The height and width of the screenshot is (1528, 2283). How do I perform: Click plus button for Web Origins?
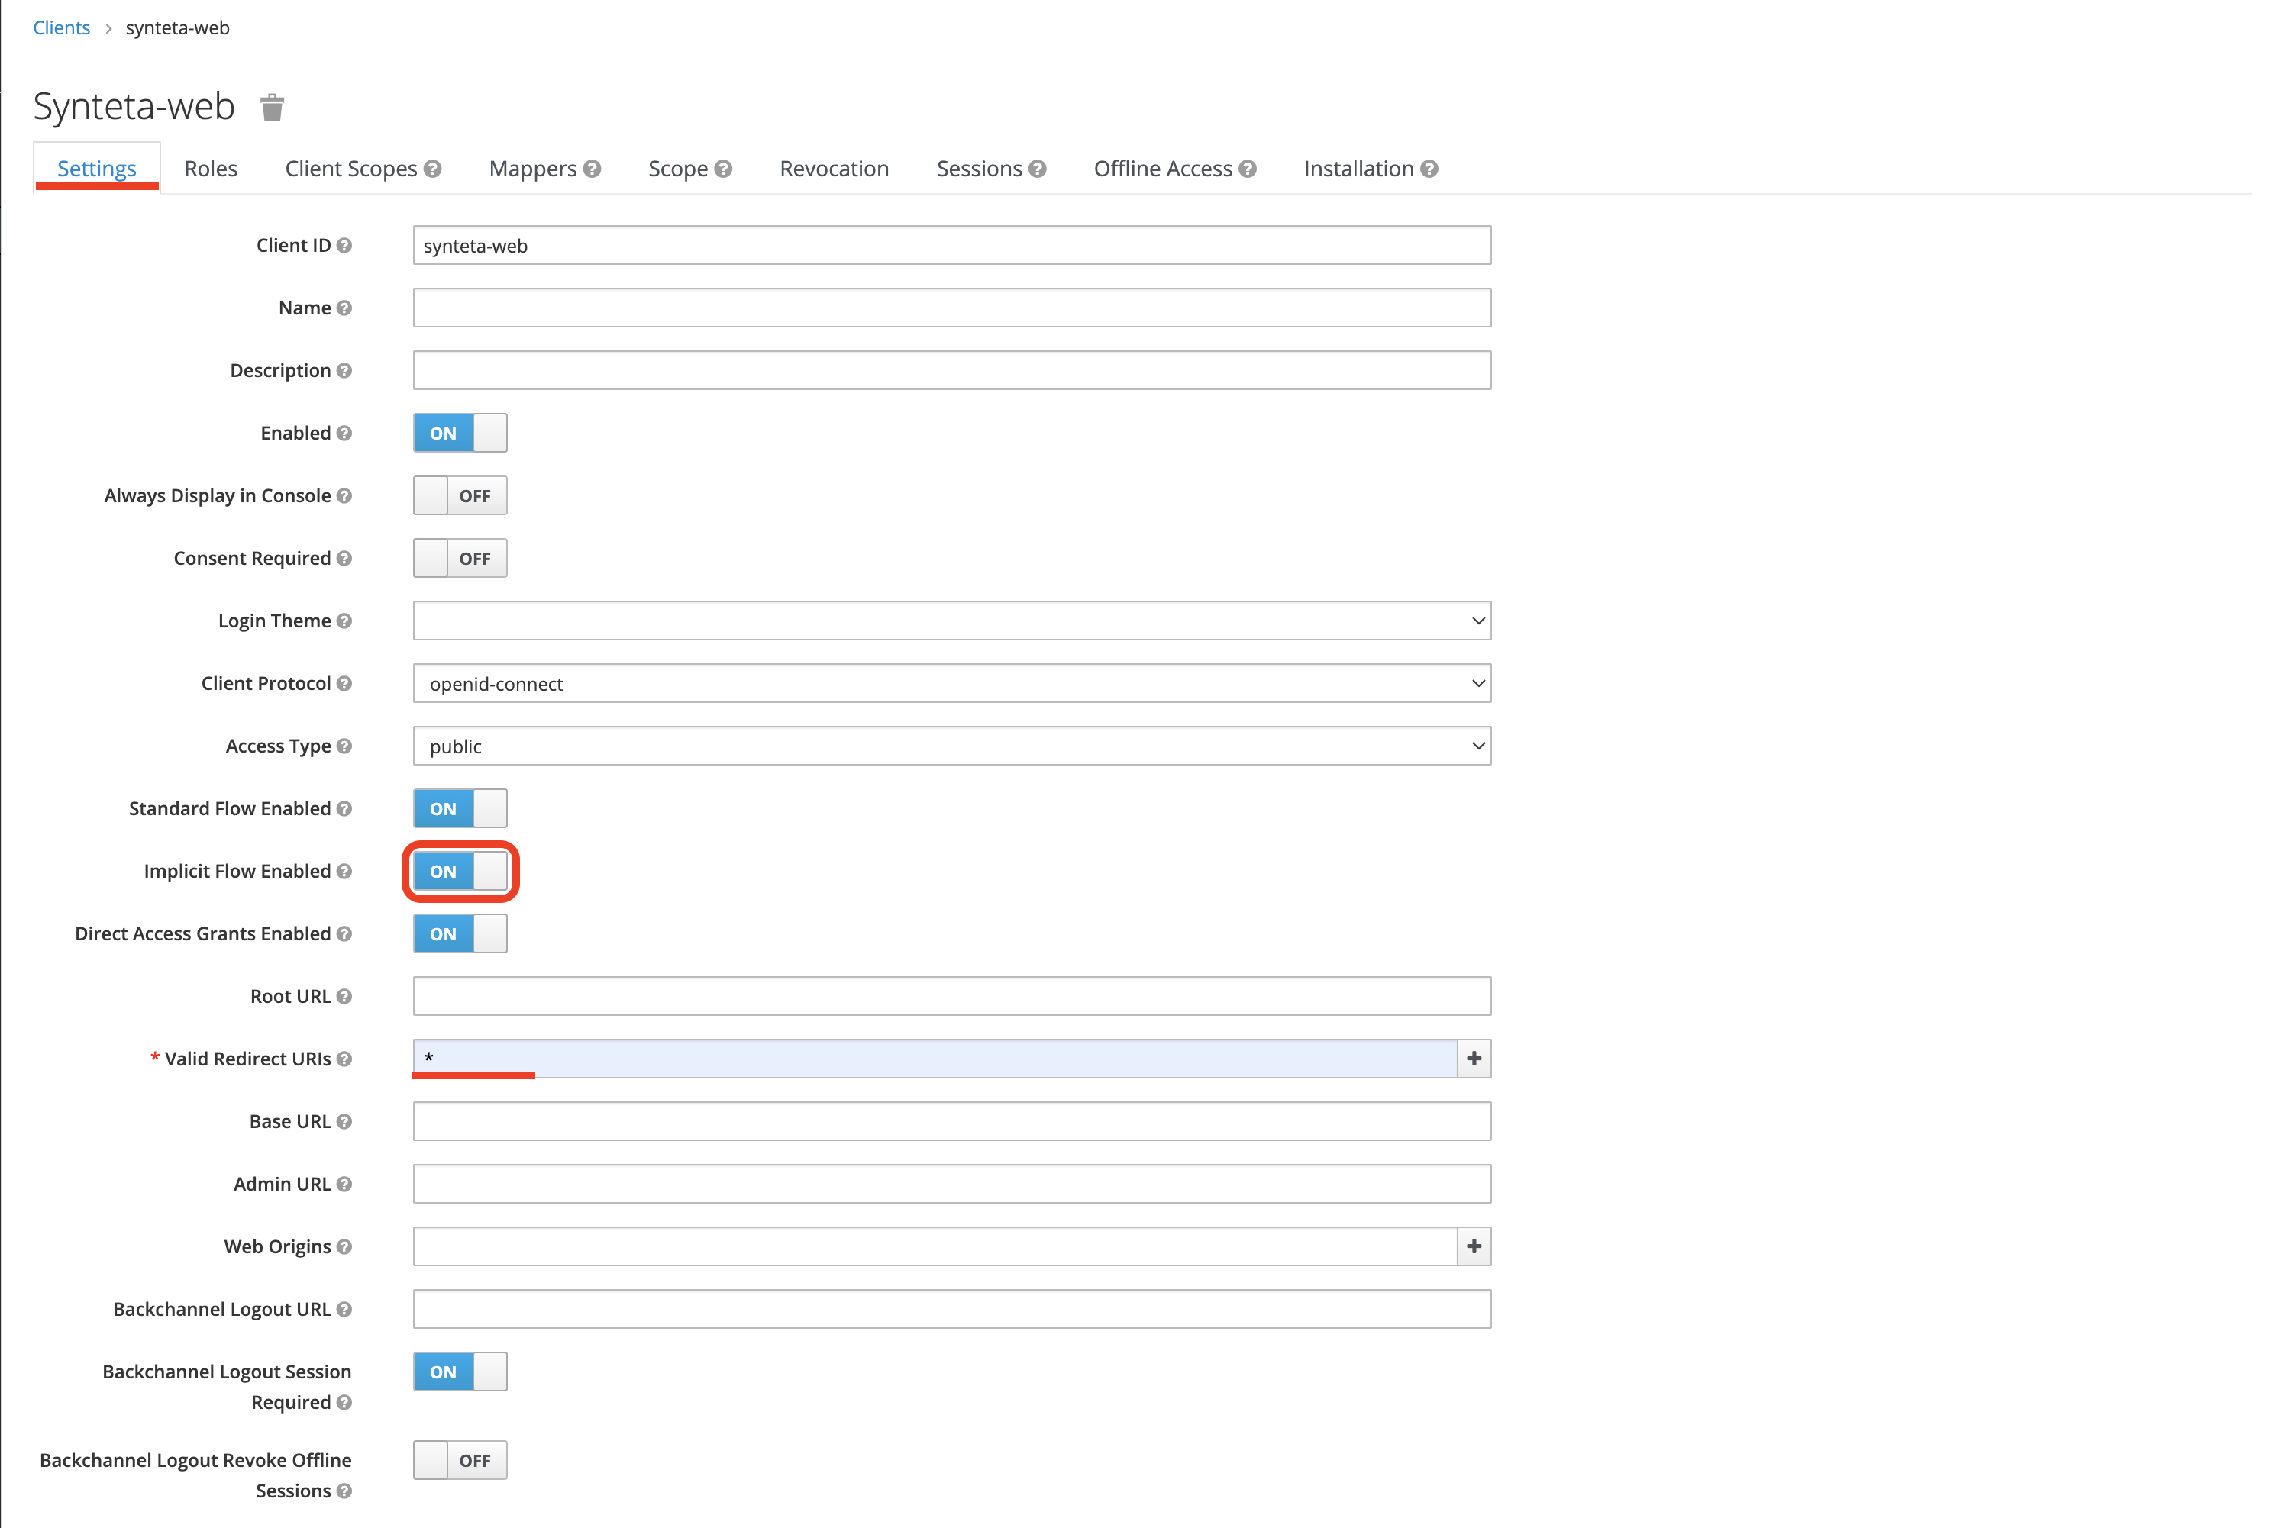[x=1473, y=1246]
